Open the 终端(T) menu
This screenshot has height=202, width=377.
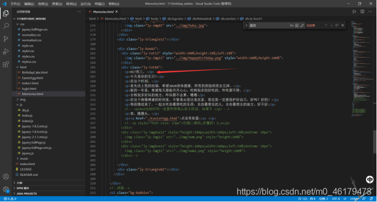pyautogui.click(x=100, y=4)
